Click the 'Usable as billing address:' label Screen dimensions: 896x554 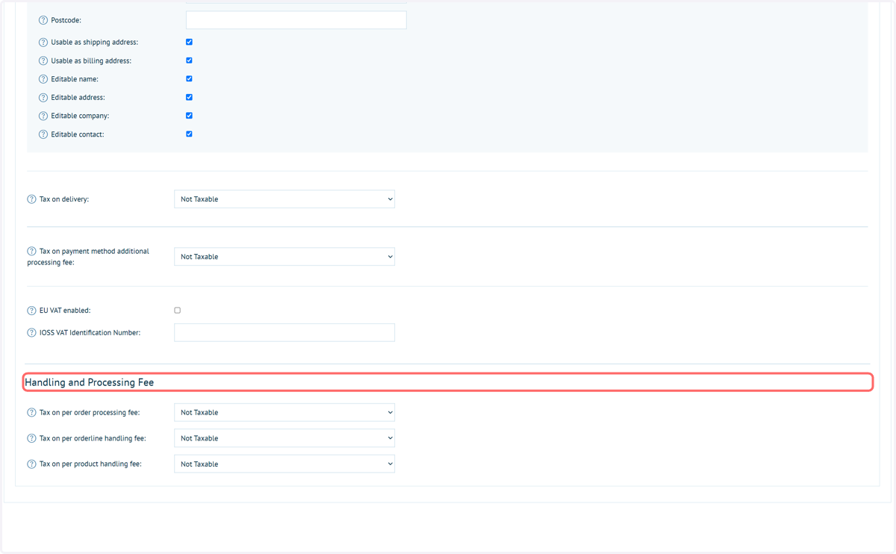coord(91,60)
